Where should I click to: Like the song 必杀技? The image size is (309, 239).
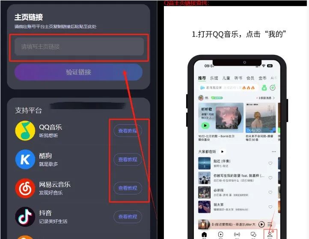(270, 192)
